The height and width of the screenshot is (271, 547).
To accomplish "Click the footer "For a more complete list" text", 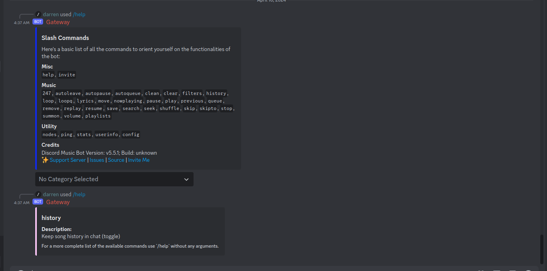I will click(x=130, y=246).
